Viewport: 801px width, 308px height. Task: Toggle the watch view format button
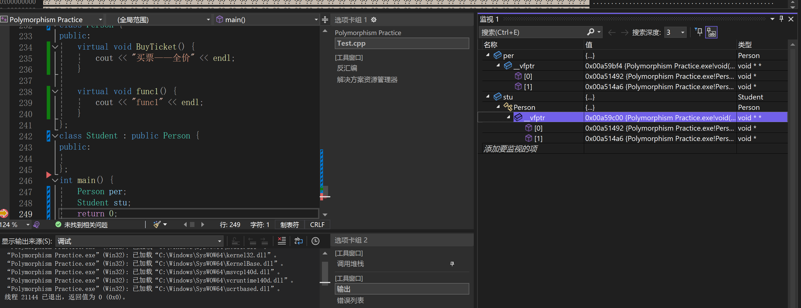coord(711,32)
